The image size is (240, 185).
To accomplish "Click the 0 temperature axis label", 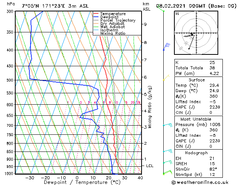I will (x=77, y=178).
